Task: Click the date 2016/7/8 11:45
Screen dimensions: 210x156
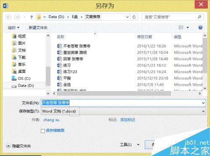Action: (x=150, y=84)
